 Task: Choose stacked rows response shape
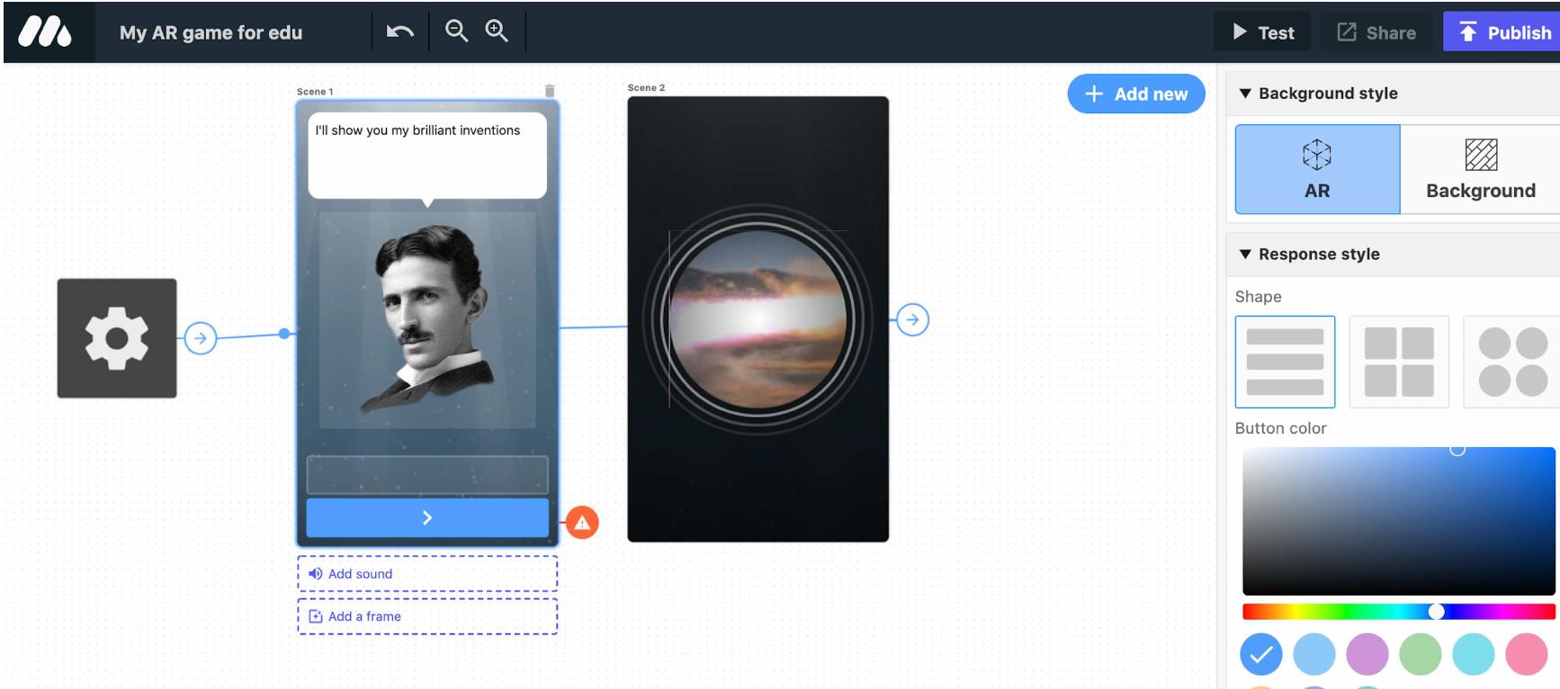pyautogui.click(x=1285, y=362)
